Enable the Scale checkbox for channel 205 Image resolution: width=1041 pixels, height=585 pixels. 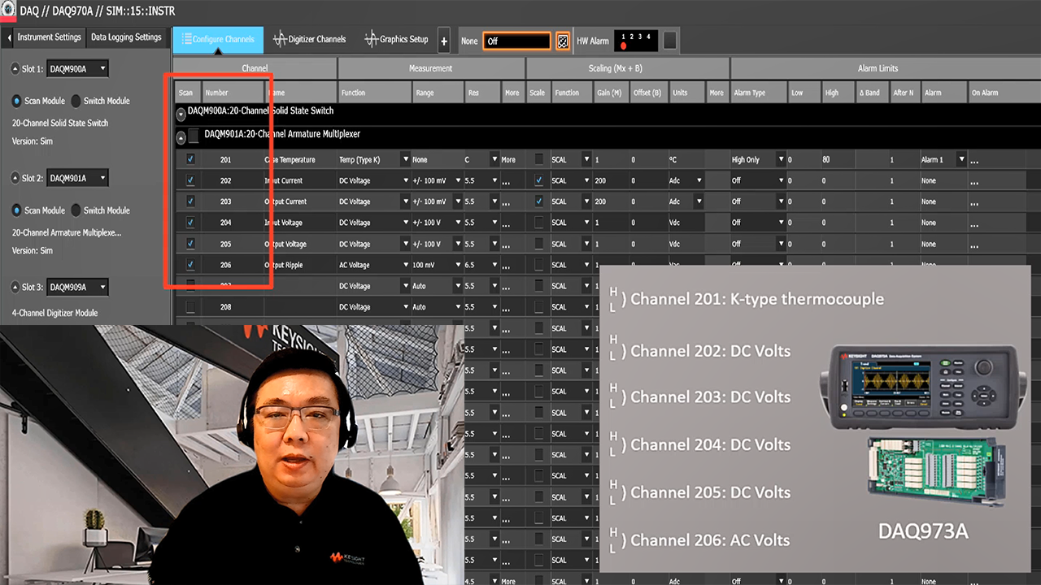[538, 244]
